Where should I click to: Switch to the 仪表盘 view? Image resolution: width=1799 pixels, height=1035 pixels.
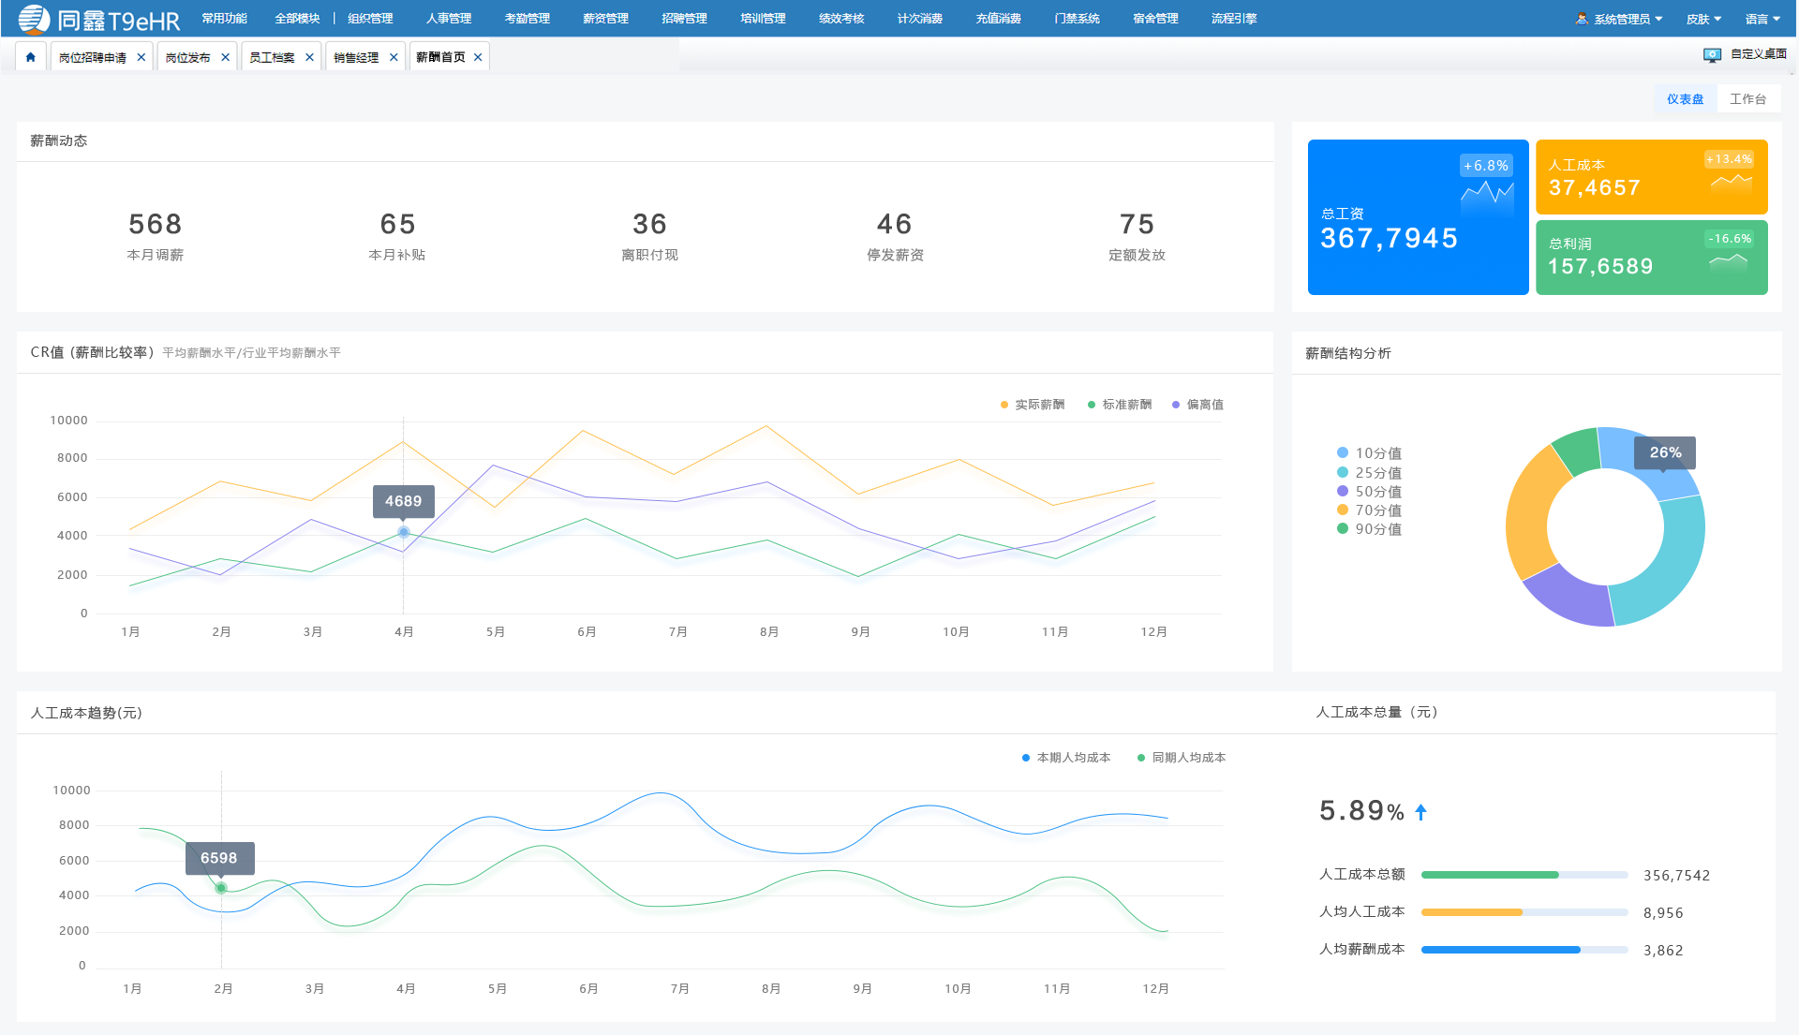(1686, 99)
